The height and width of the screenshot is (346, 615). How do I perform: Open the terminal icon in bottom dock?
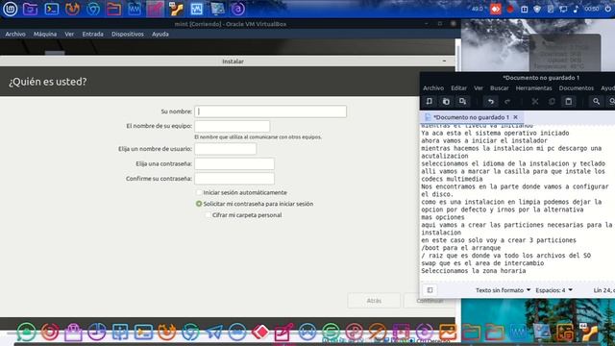pyautogui.click(x=143, y=332)
